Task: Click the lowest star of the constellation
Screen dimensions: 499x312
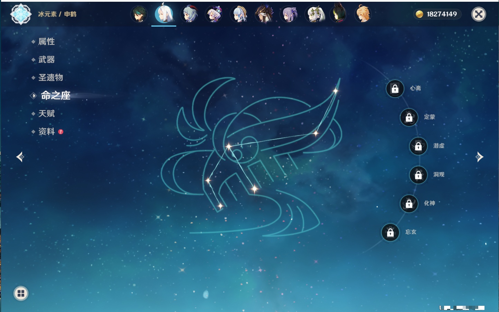Action: click(x=220, y=206)
